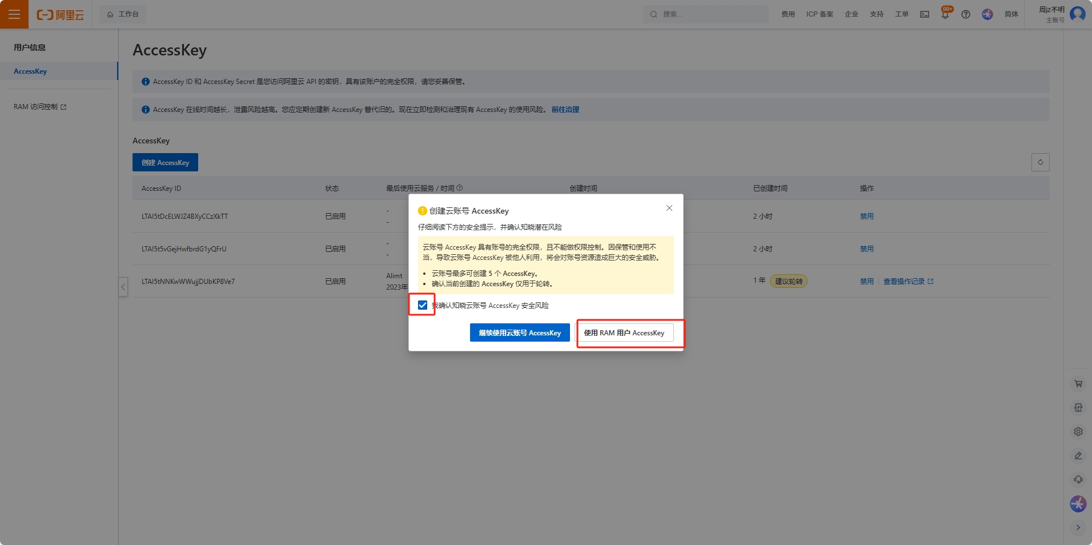Open the 简体 language selector
Image resolution: width=1092 pixels, height=545 pixels.
point(1011,14)
